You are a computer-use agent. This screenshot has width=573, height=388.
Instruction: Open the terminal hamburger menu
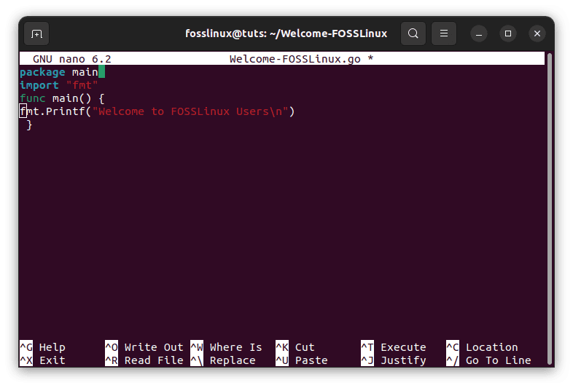point(444,33)
